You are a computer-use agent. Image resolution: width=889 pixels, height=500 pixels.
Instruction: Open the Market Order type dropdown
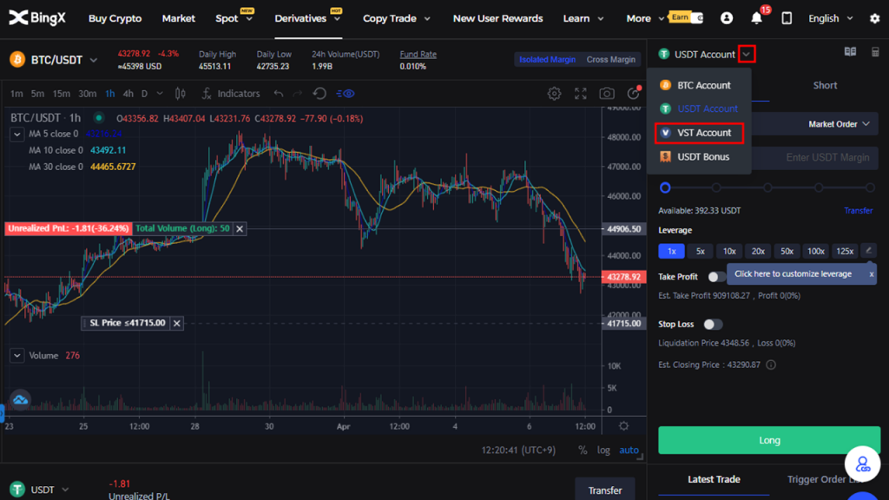(x=839, y=124)
